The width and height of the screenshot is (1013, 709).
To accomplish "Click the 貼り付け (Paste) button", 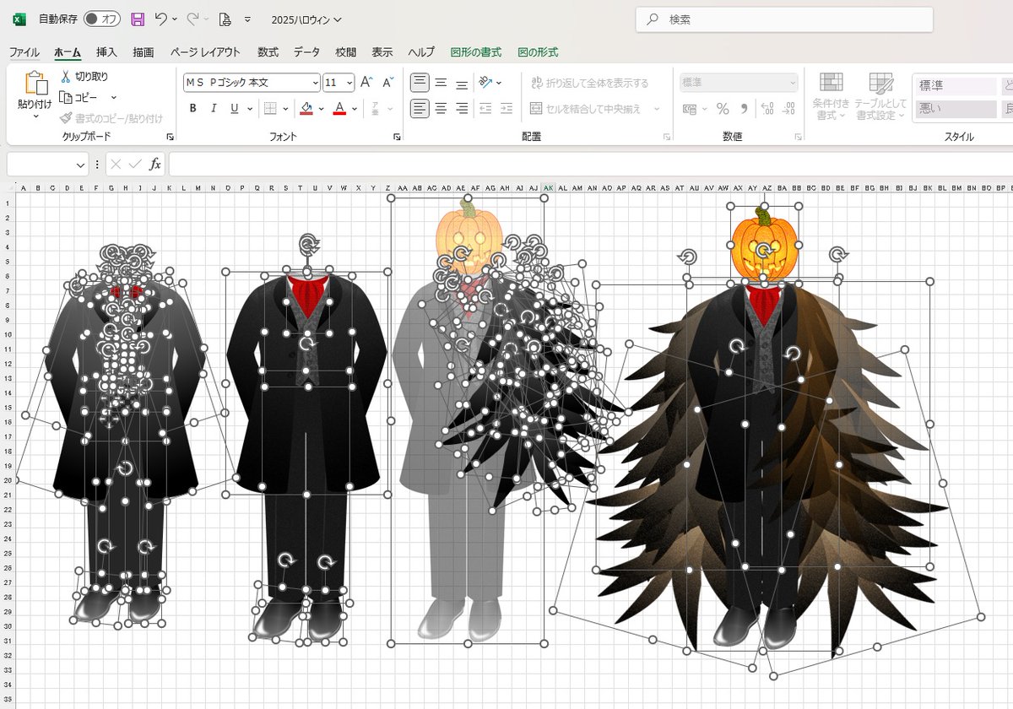I will coord(34,89).
